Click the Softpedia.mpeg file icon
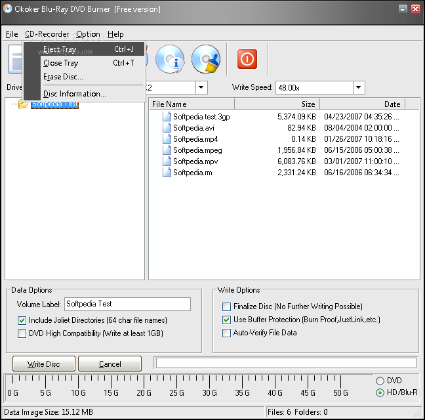Viewport: 425px width, 420px height. (167, 150)
